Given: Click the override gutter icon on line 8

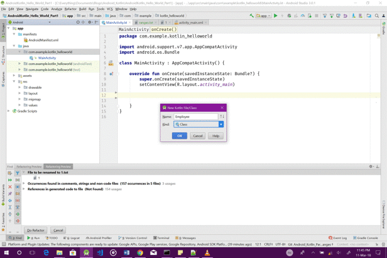Looking at the screenshot, I should point(111,73).
